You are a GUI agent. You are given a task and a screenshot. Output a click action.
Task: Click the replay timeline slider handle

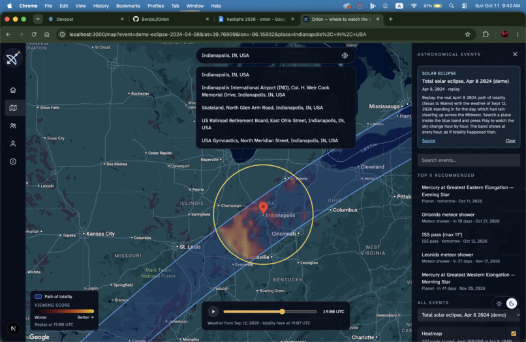[x=282, y=312]
